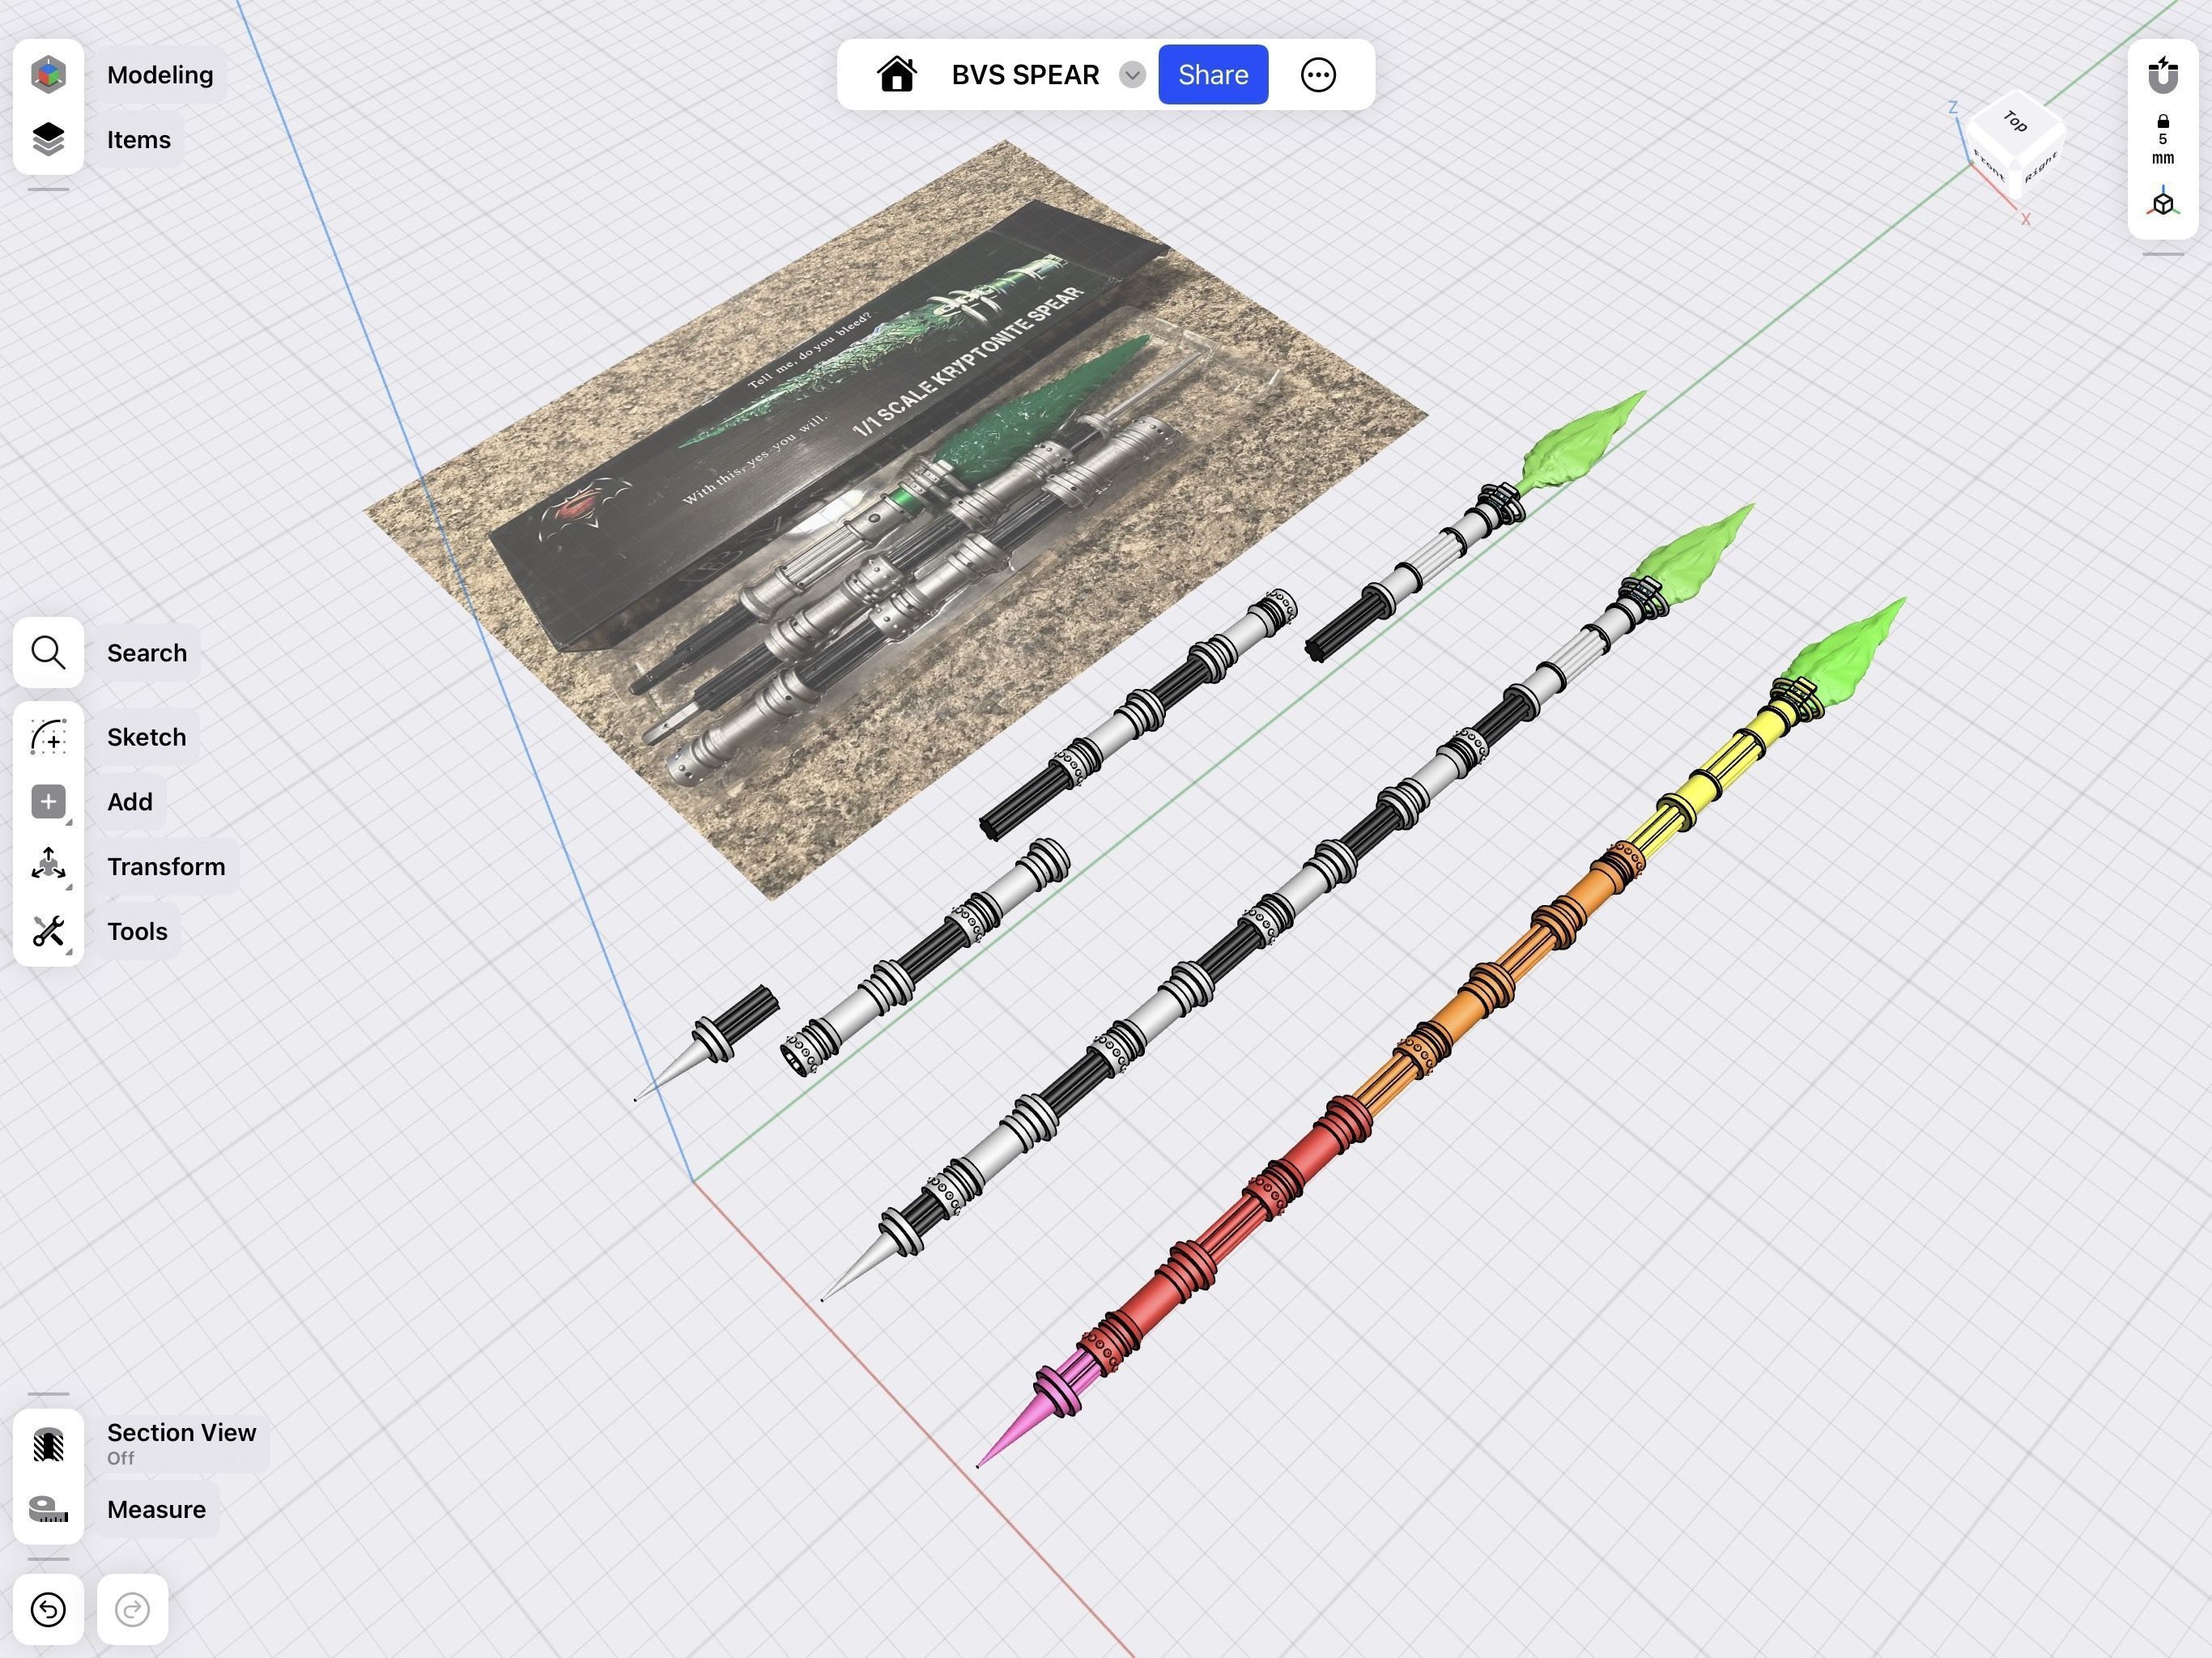
Task: Click the Modeling label
Action: point(160,75)
